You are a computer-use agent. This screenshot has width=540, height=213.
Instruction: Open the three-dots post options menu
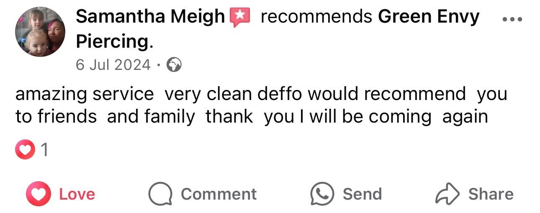512,19
